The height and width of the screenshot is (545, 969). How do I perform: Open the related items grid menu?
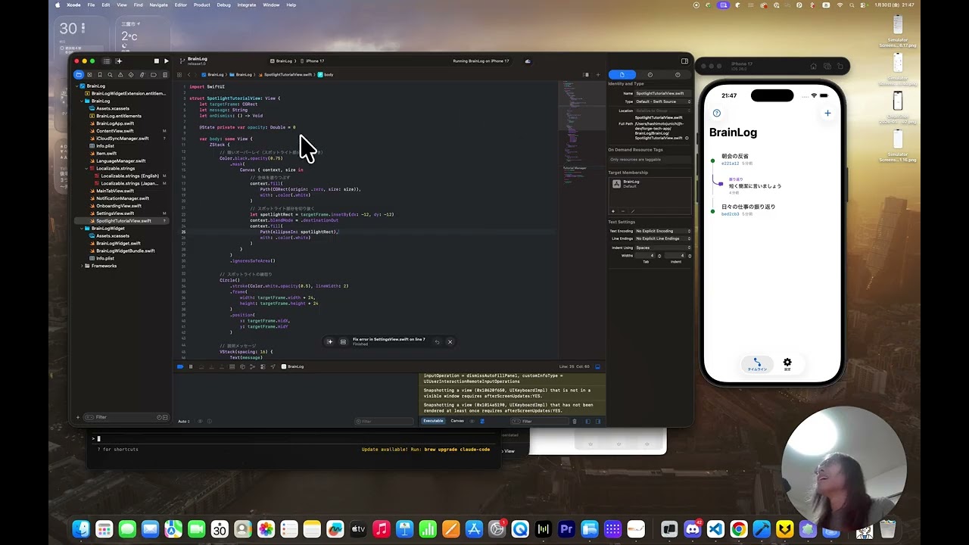point(179,75)
